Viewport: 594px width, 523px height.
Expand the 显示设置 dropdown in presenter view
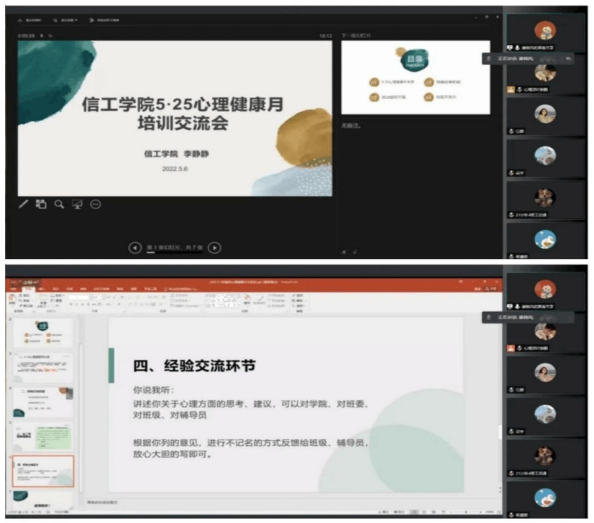65,20
